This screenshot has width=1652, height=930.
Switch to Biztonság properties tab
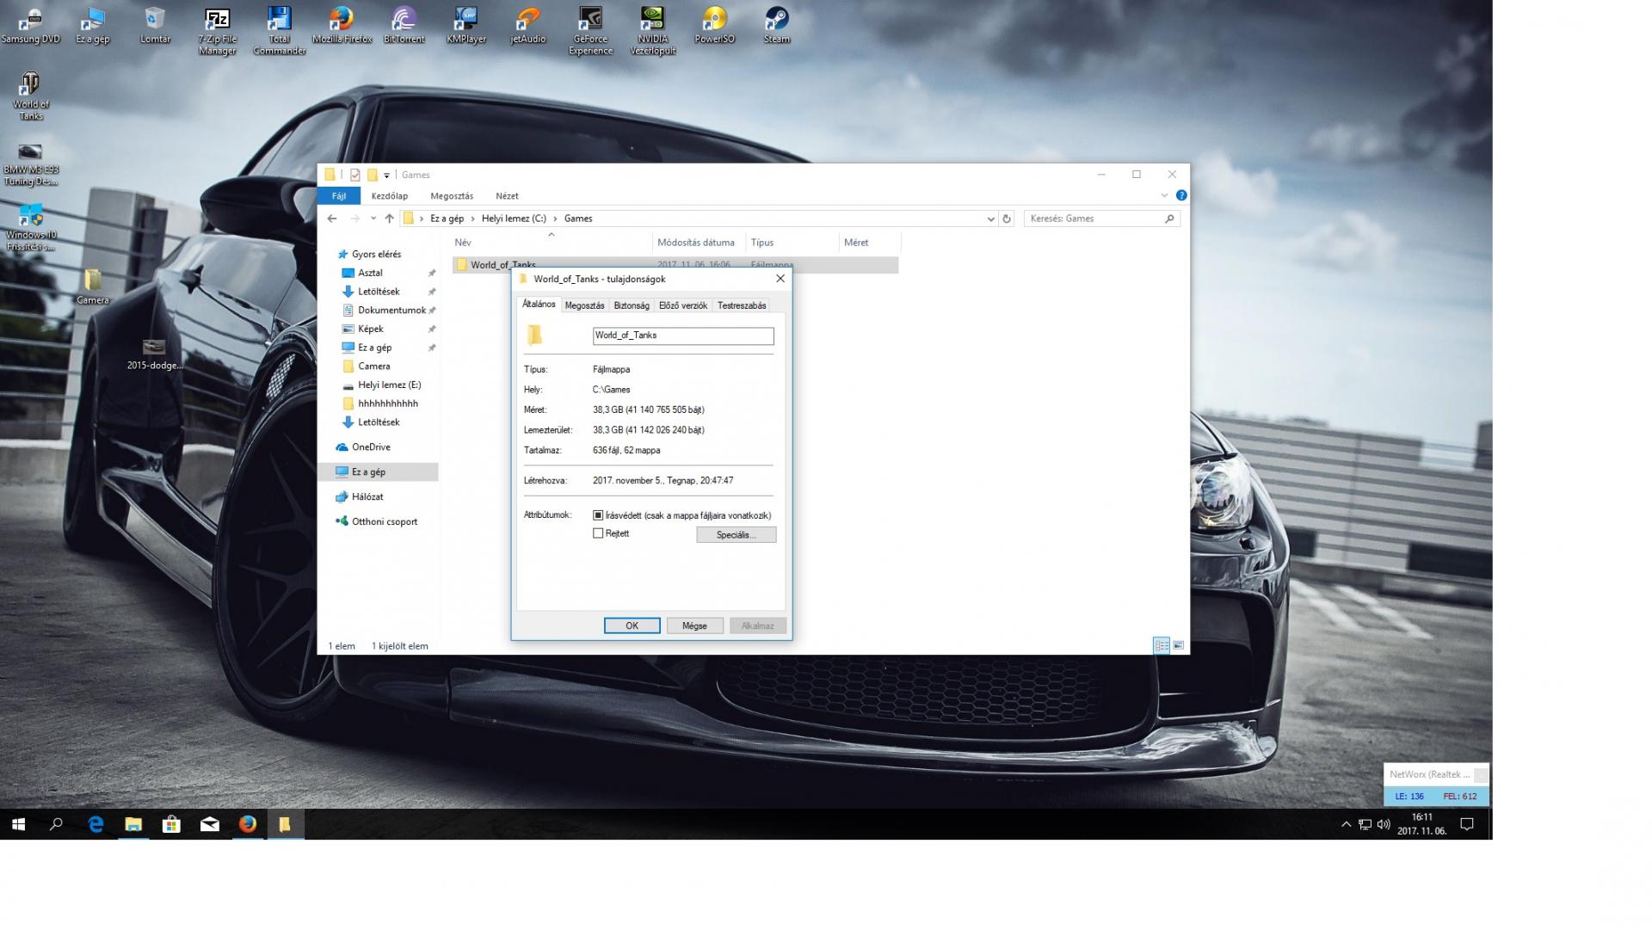(x=631, y=305)
